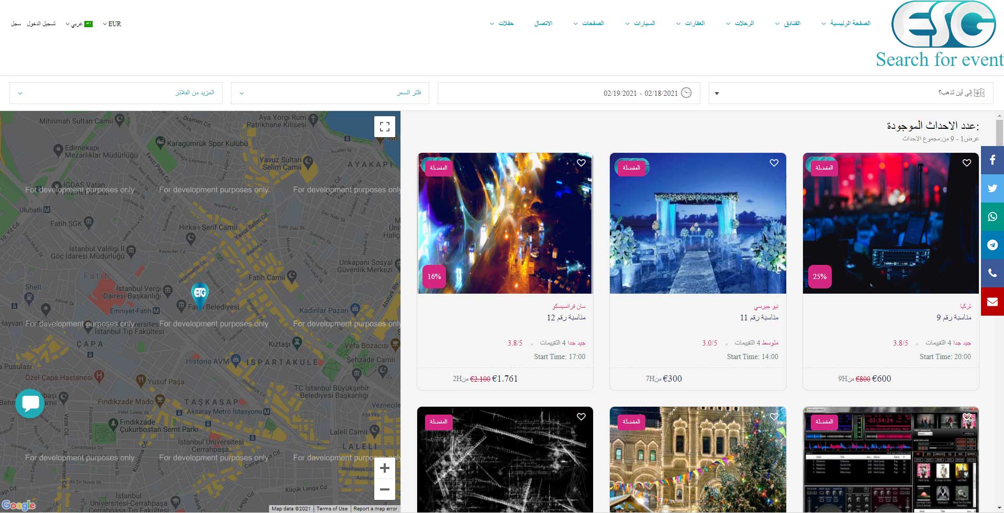Screen dimensions: 1004x513
Task: Open the السيارات menu in navigation
Action: [640, 24]
